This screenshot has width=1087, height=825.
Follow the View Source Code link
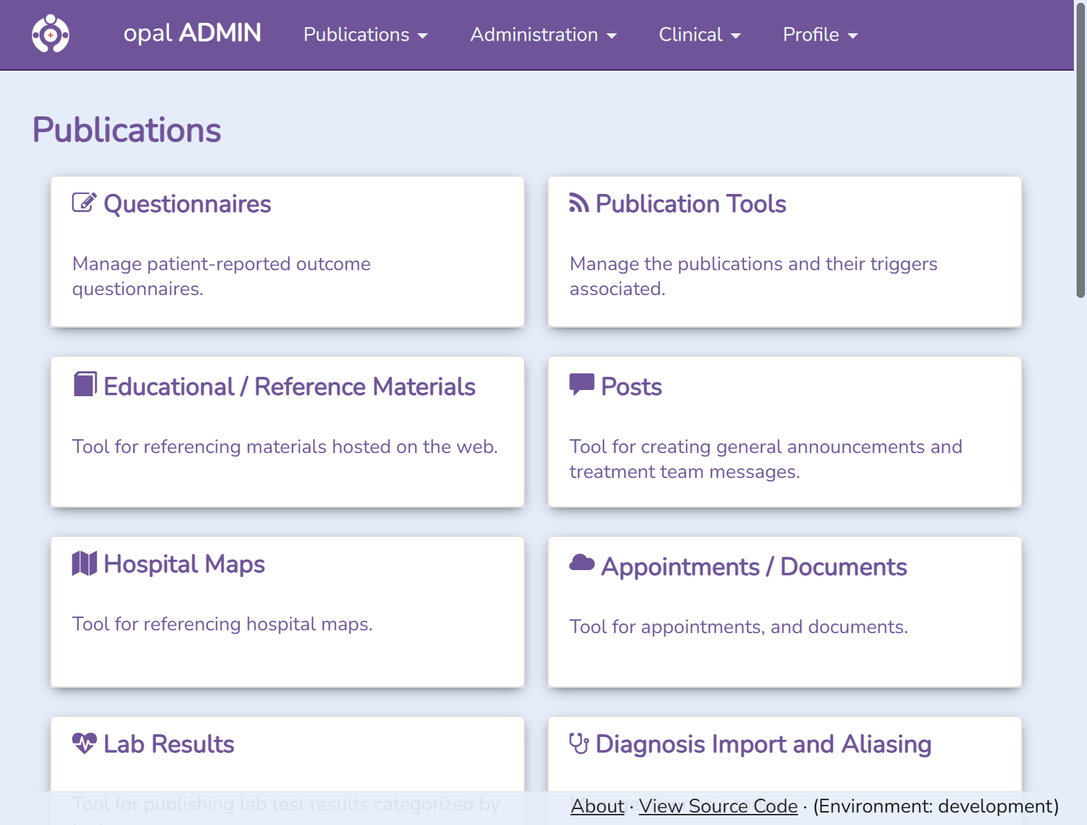[718, 806]
